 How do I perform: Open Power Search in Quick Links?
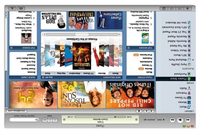click(x=28, y=69)
